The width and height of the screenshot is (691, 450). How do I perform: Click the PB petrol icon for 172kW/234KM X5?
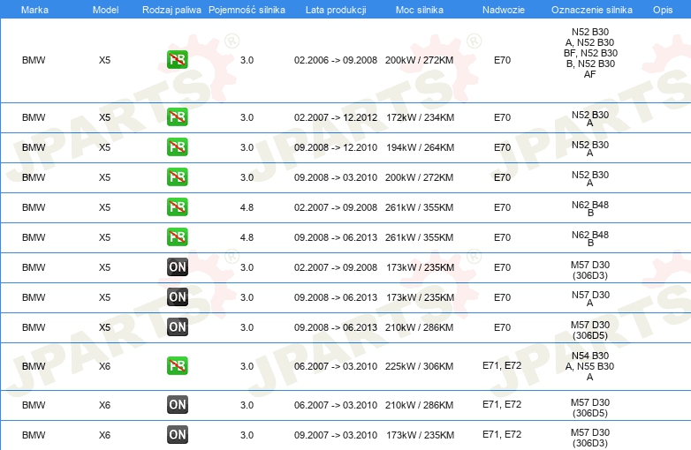coord(177,117)
